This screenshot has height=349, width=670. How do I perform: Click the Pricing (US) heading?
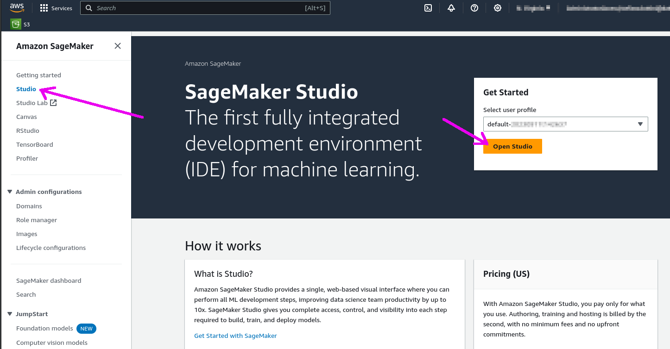(x=506, y=274)
